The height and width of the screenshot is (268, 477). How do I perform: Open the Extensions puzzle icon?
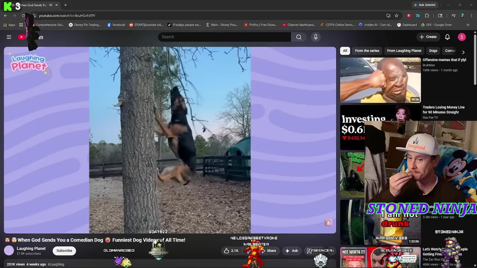click(427, 16)
